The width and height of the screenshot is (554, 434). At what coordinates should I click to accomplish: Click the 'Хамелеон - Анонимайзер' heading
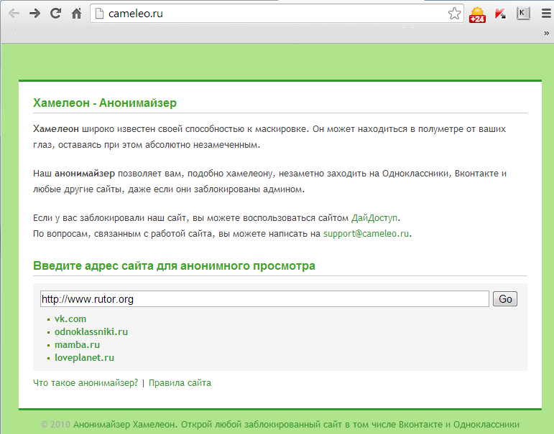coord(105,103)
